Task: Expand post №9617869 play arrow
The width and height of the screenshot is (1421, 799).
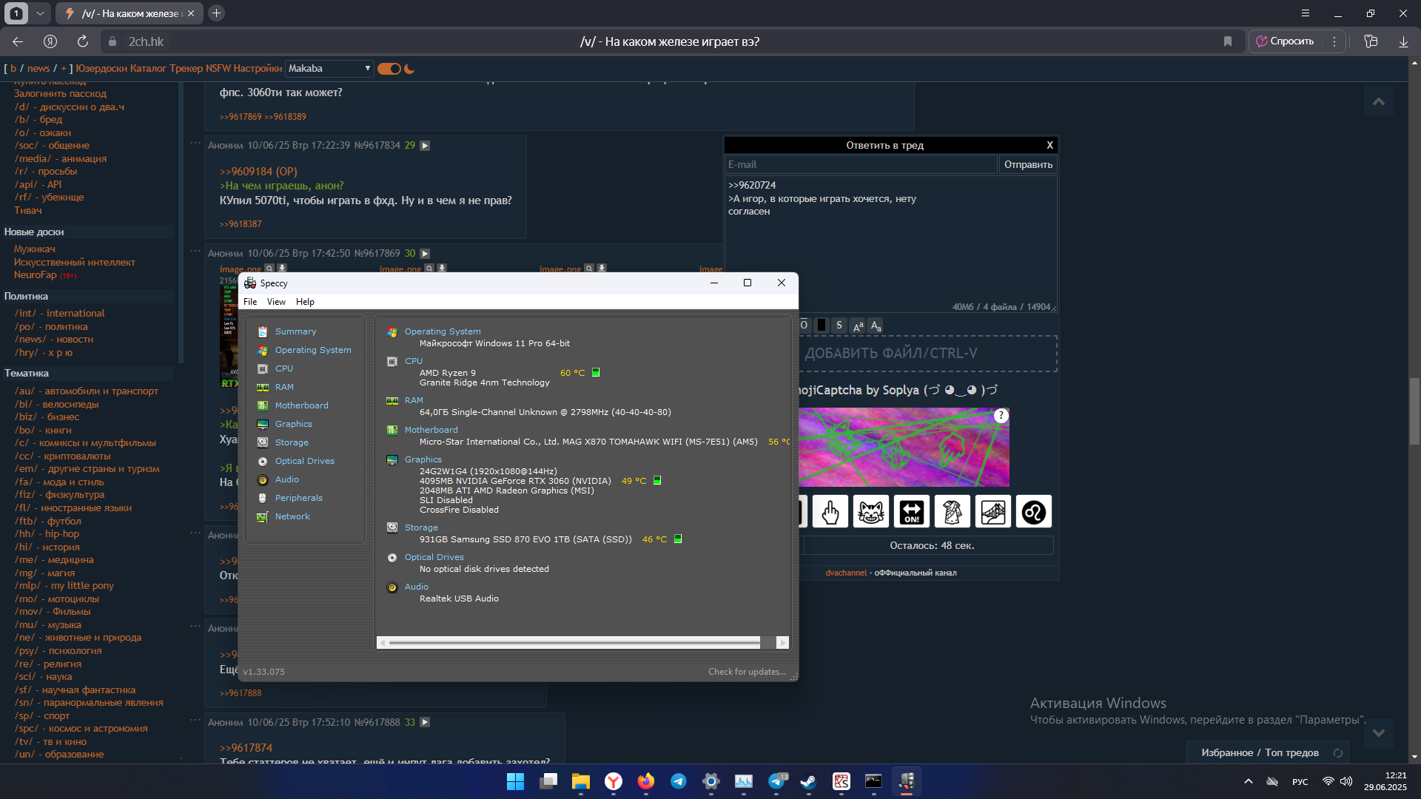Action: (x=425, y=254)
